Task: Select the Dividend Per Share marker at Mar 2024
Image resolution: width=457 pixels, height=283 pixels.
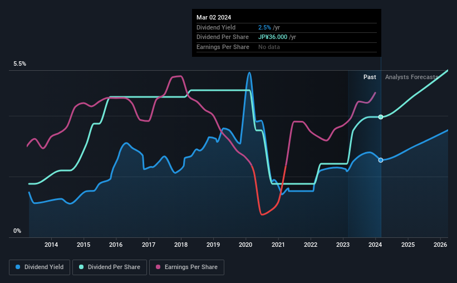Action: point(381,117)
